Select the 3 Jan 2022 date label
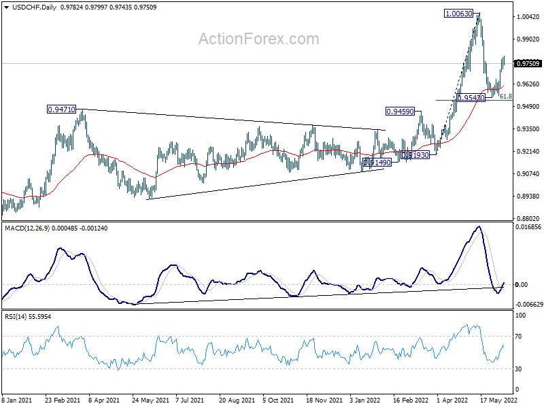Image resolution: width=544 pixels, height=408 pixels. click(365, 400)
